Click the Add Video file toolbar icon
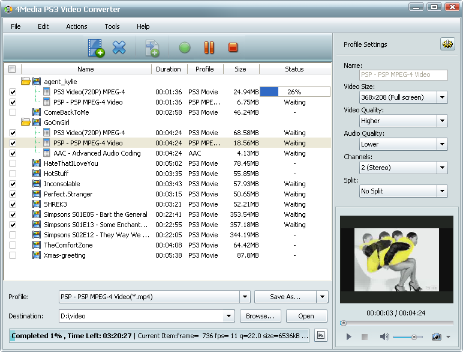Image resolution: width=463 pixels, height=352 pixels. point(96,47)
